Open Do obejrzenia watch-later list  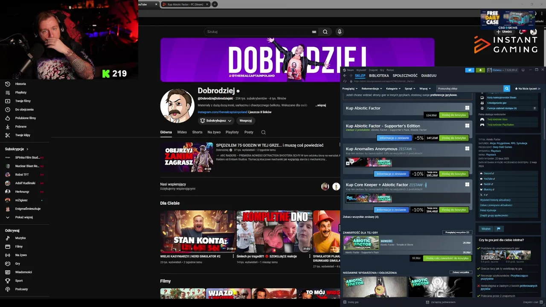24,110
